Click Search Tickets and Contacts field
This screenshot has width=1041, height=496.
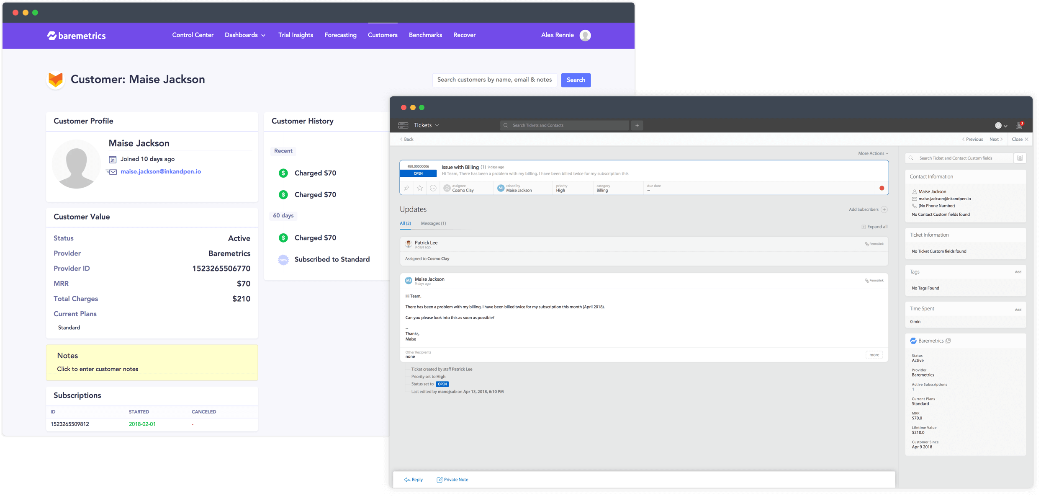564,125
